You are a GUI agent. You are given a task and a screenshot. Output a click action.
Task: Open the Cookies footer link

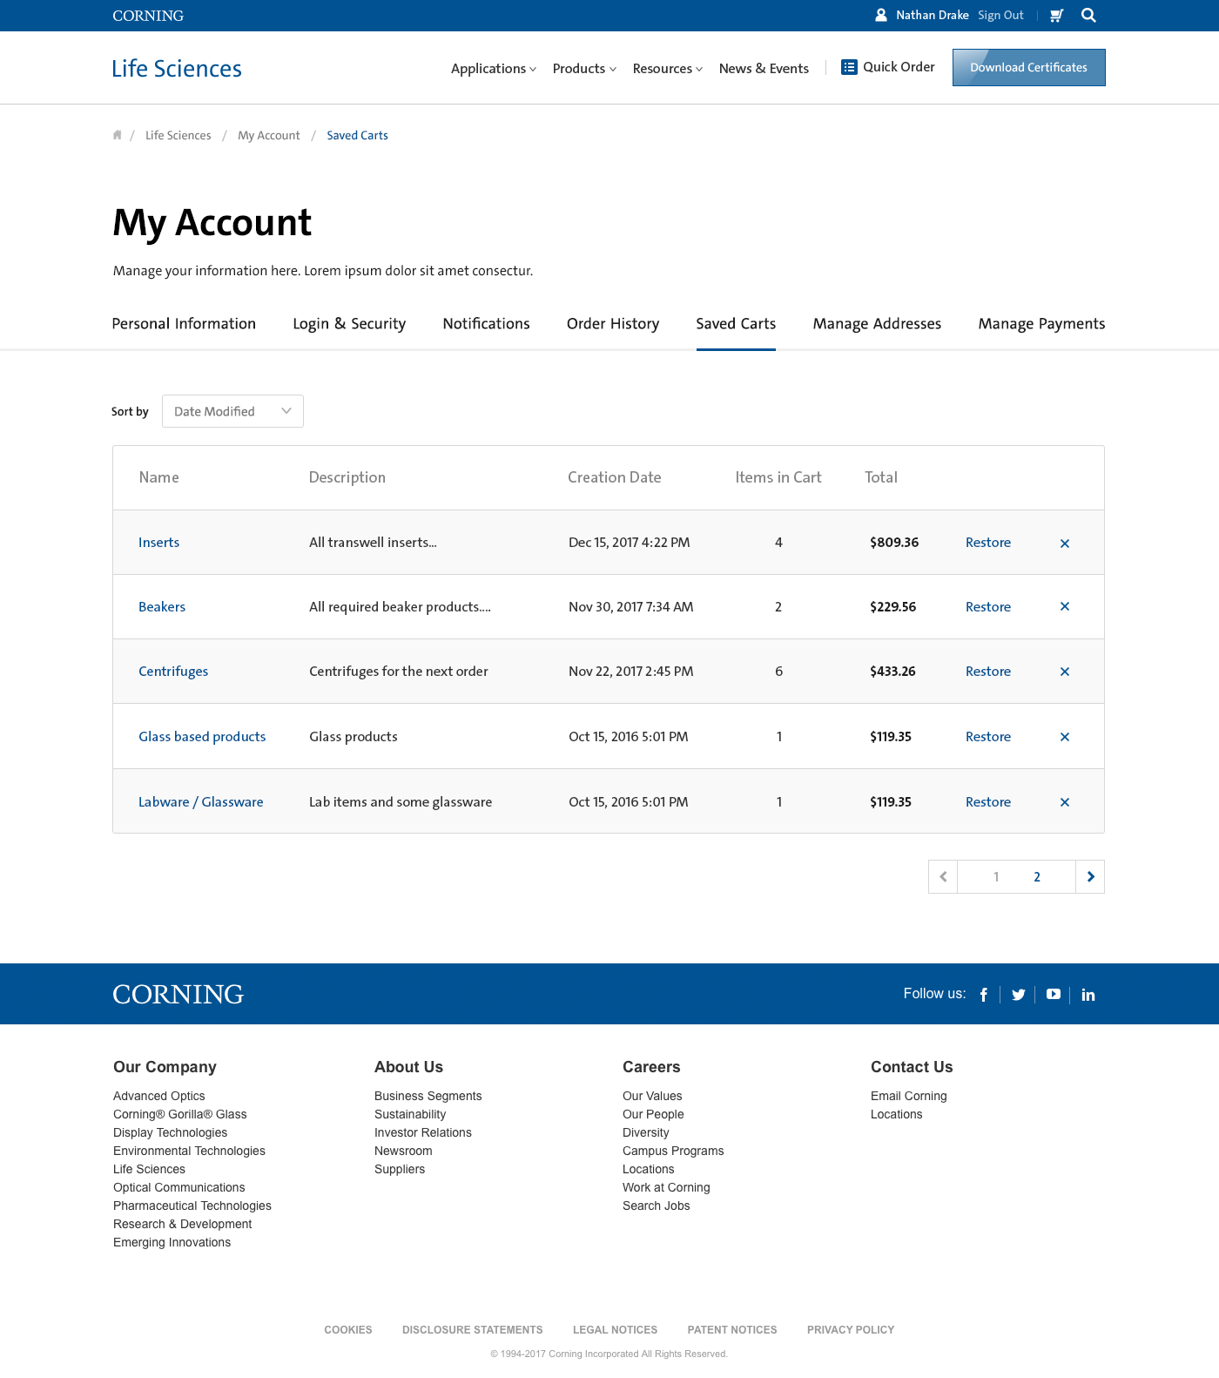pos(348,1330)
